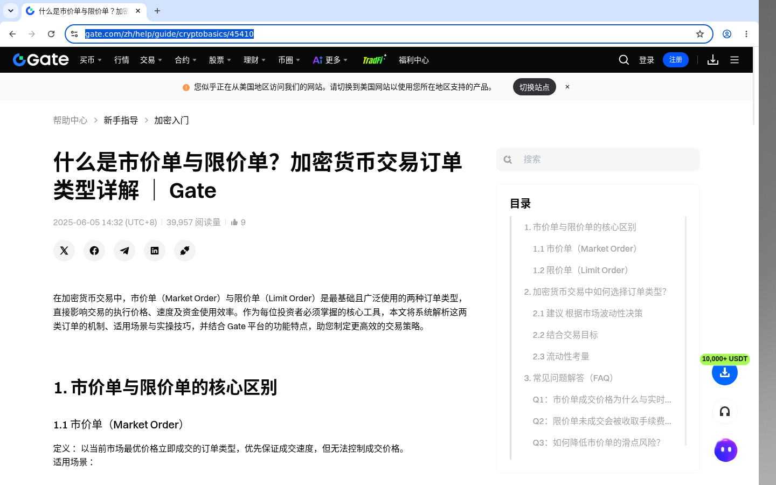The width and height of the screenshot is (776, 485).
Task: Open Chrome three-dot menu
Action: pyautogui.click(x=746, y=34)
